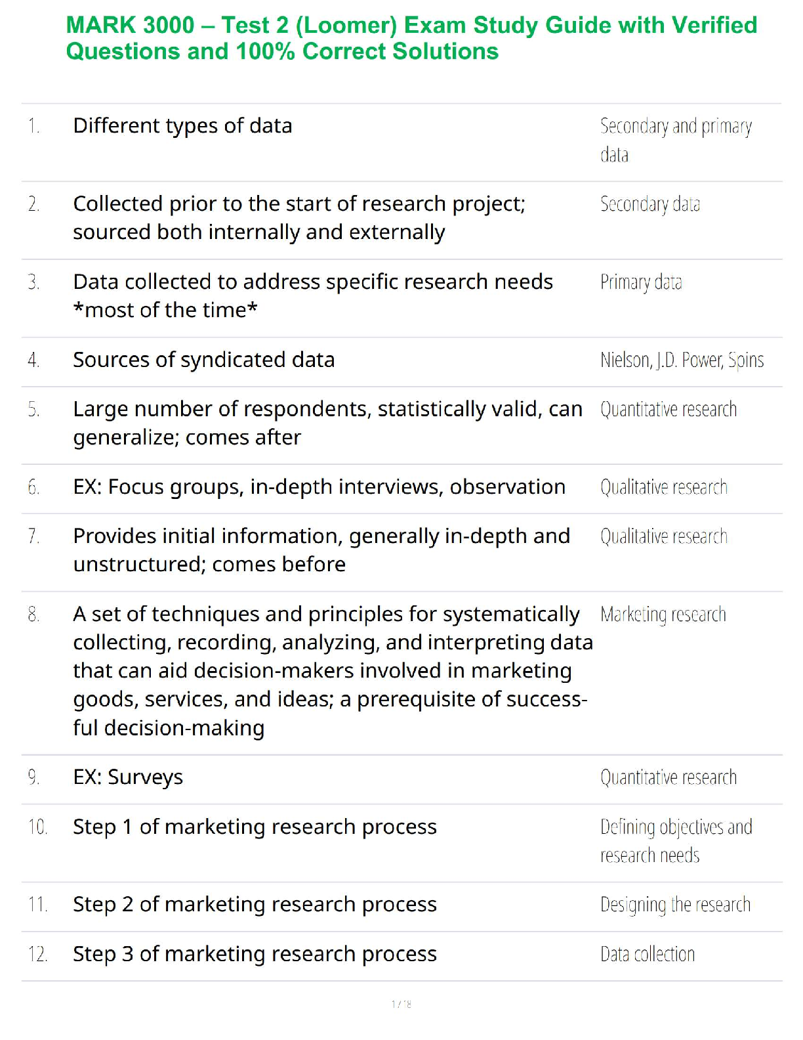The height and width of the screenshot is (1040, 803).
Task: Select "Defining objectives and research needs" answer
Action: click(675, 840)
